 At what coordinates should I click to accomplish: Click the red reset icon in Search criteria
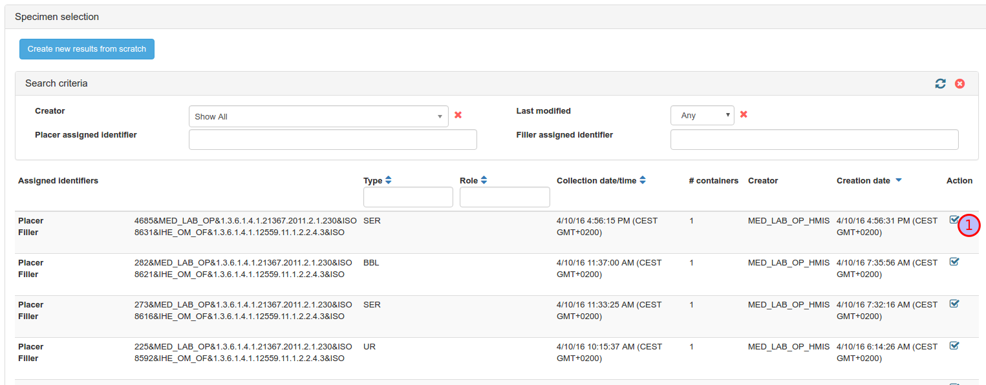point(959,83)
